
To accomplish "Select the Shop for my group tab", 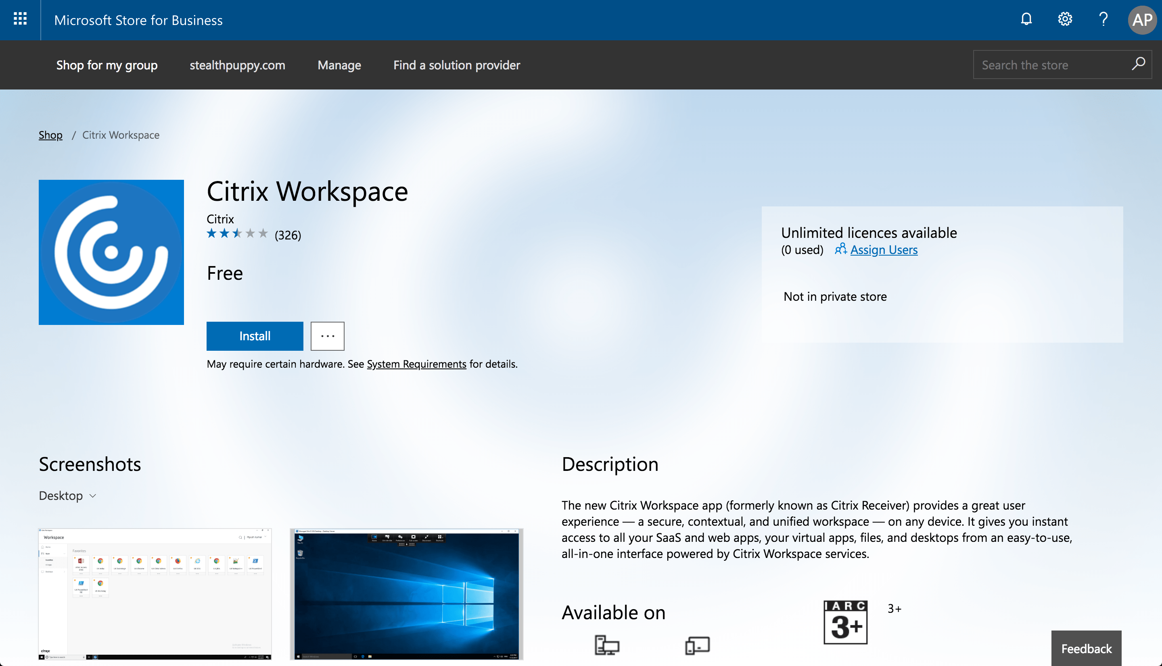I will pyautogui.click(x=106, y=65).
